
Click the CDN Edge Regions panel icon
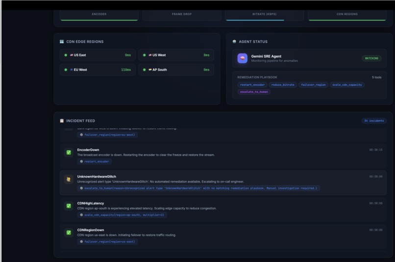point(62,42)
